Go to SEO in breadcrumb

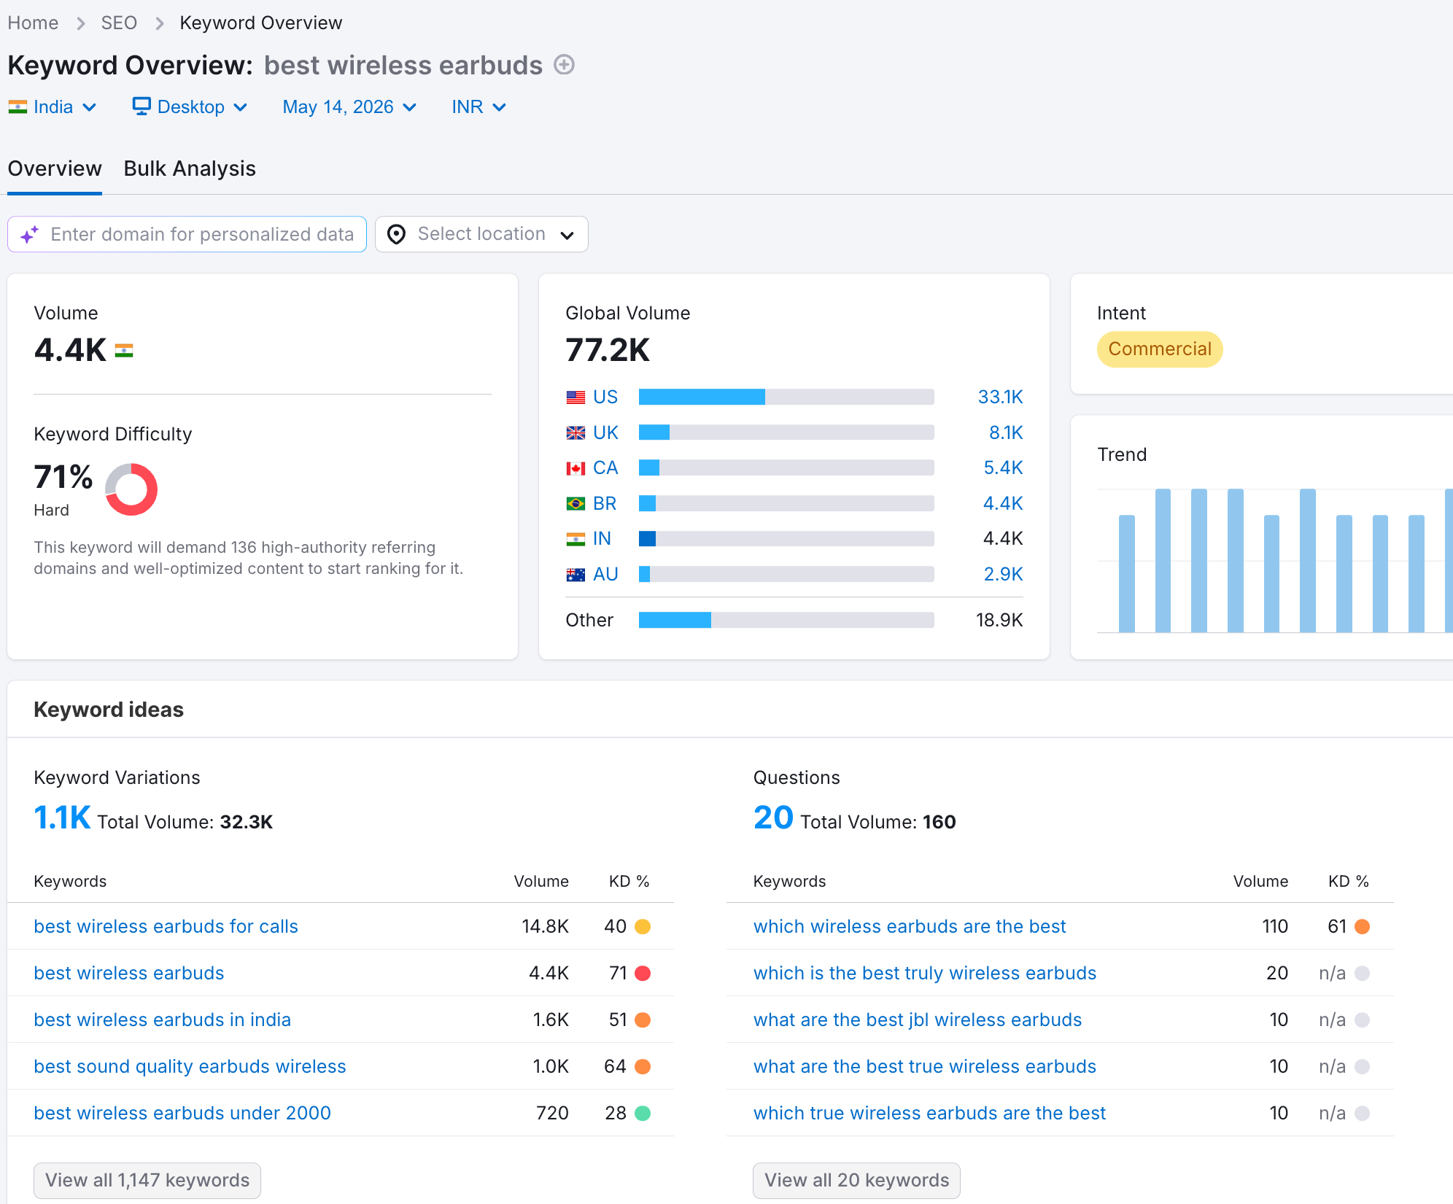[x=119, y=23]
